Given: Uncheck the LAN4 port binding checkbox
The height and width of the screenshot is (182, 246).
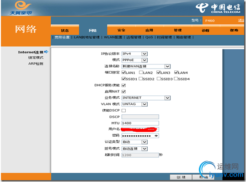Looking at the screenshot, I should 176,72.
